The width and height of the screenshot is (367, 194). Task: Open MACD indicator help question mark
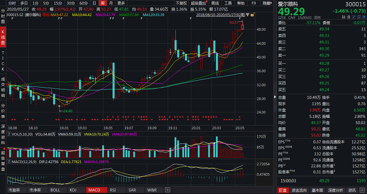pos(9,162)
